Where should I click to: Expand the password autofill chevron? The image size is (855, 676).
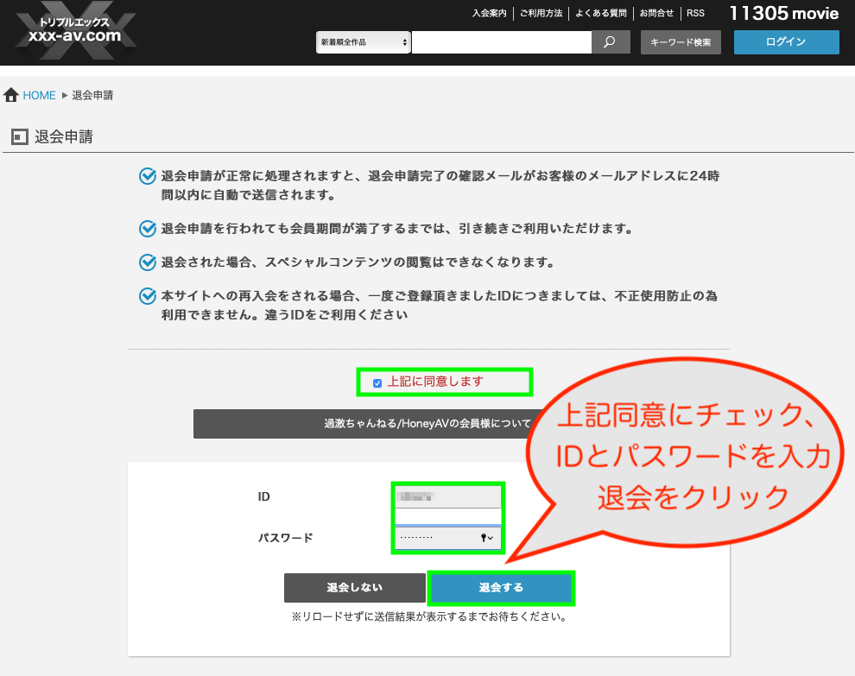click(x=492, y=538)
